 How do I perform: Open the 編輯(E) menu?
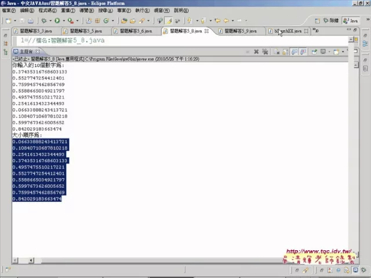27,10
